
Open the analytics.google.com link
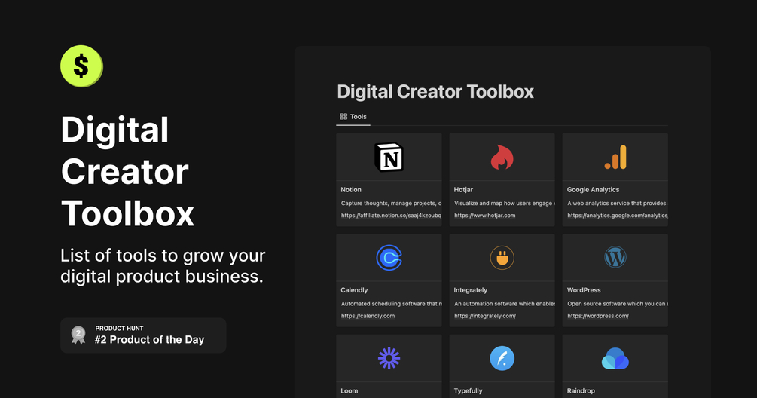tap(618, 216)
